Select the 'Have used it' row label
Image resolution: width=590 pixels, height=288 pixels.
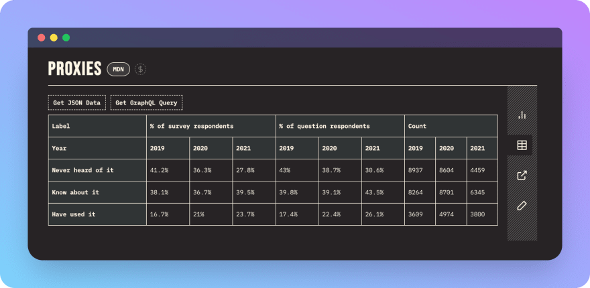click(97, 214)
